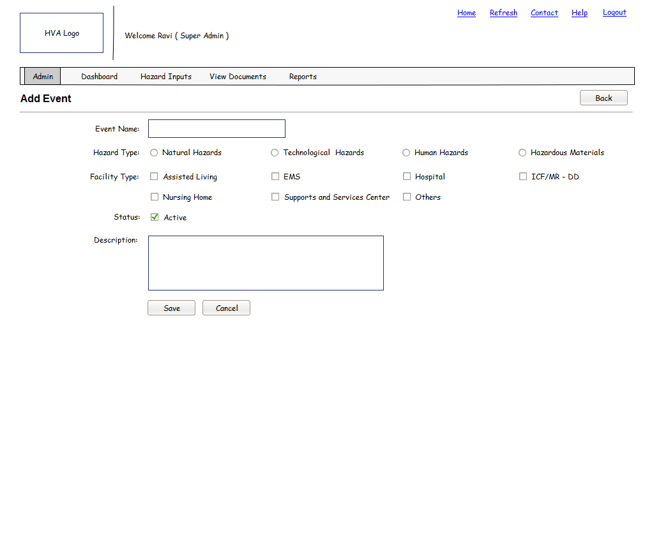Viewport: 654px width, 558px height.
Task: Tick the Hospital checkbox
Action: coord(407,177)
